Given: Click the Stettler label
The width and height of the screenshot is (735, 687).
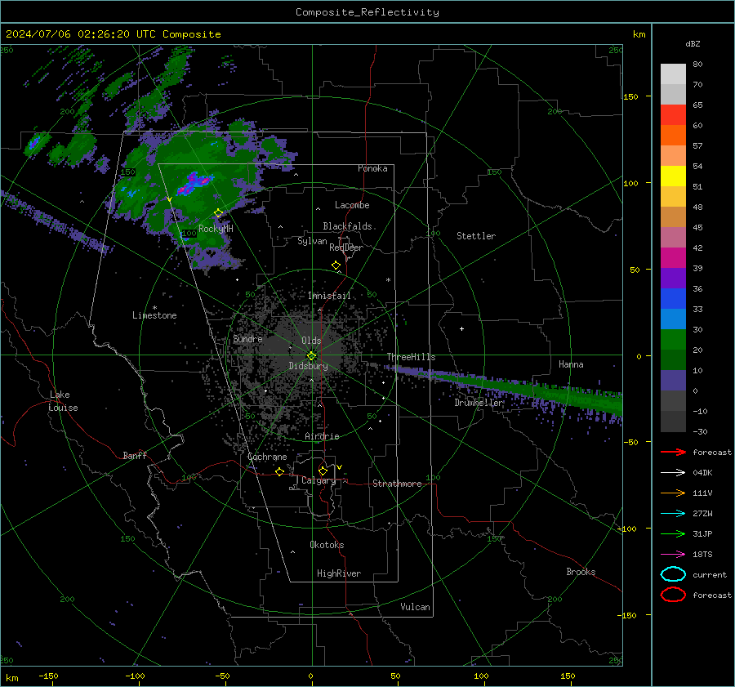Looking at the screenshot, I should pyautogui.click(x=476, y=236).
